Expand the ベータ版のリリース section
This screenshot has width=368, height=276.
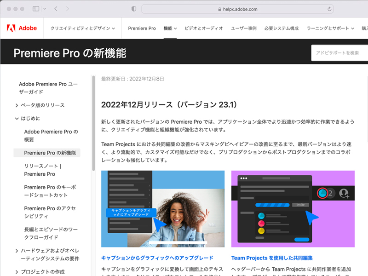pos(41,105)
